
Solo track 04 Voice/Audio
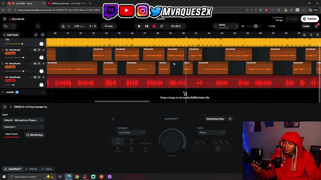tap(39, 77)
